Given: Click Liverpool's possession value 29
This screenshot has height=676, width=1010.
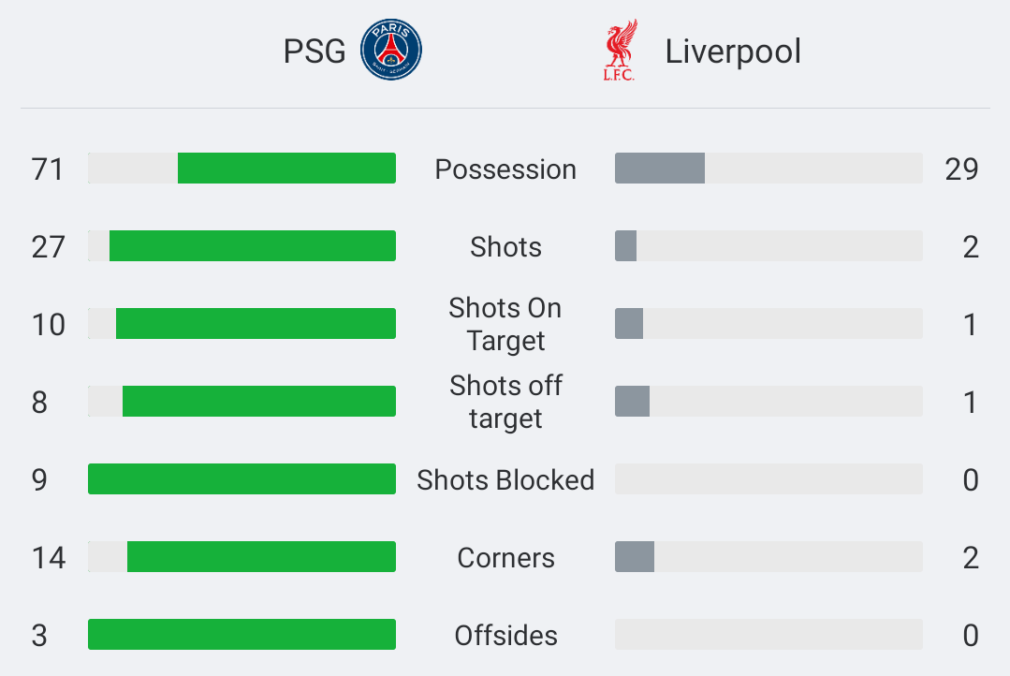Looking at the screenshot, I should [961, 169].
